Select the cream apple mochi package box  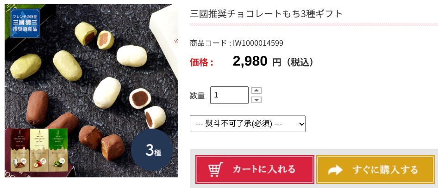click(x=39, y=150)
